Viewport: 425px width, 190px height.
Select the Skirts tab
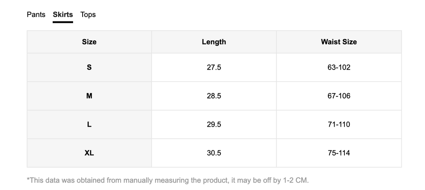point(63,14)
